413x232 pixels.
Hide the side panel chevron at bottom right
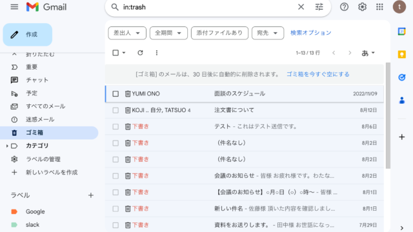[401, 228]
